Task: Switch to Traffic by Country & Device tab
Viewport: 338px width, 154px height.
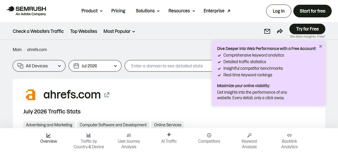Action: pyautogui.click(x=88, y=141)
